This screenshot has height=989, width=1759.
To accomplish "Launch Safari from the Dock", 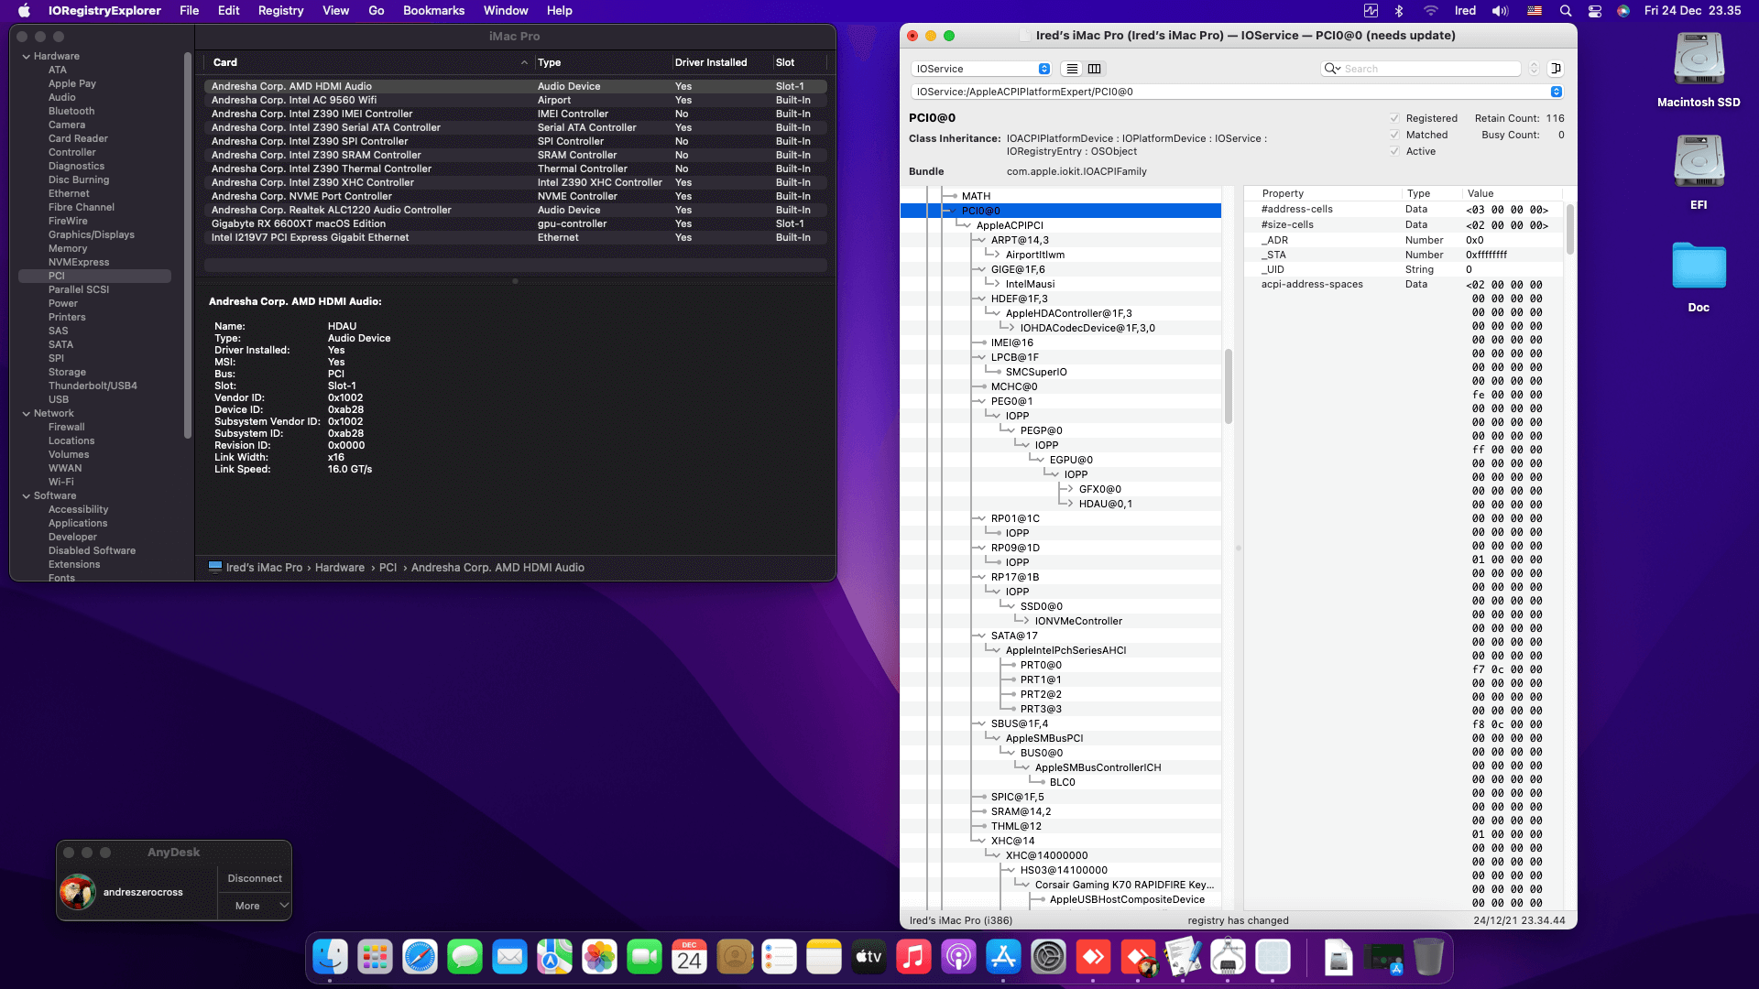I will tap(420, 958).
